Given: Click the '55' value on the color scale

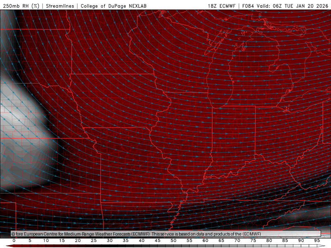Looking at the screenshot, I should 189,241.
